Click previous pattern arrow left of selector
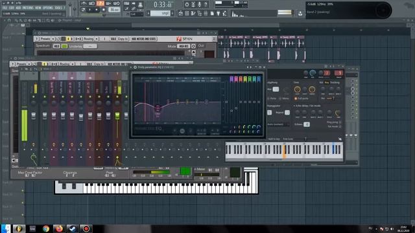415x233 pixels. [x=148, y=13]
